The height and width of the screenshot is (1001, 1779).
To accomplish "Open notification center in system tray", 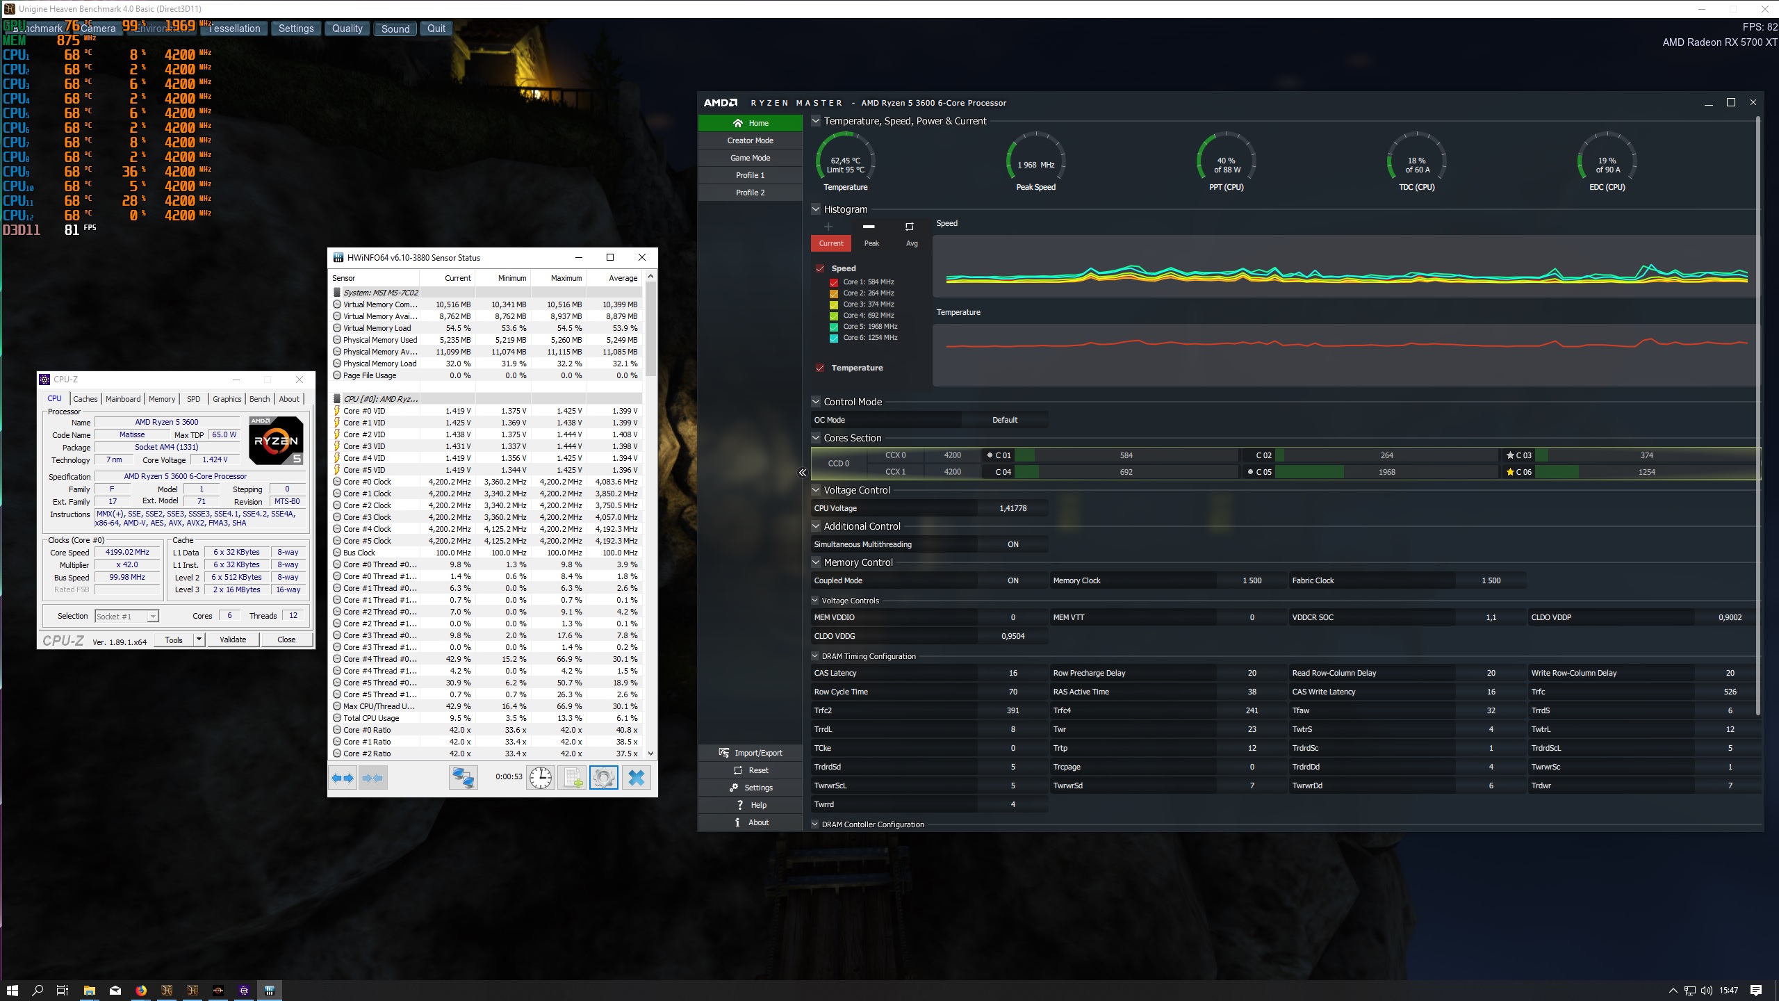I will [1756, 991].
